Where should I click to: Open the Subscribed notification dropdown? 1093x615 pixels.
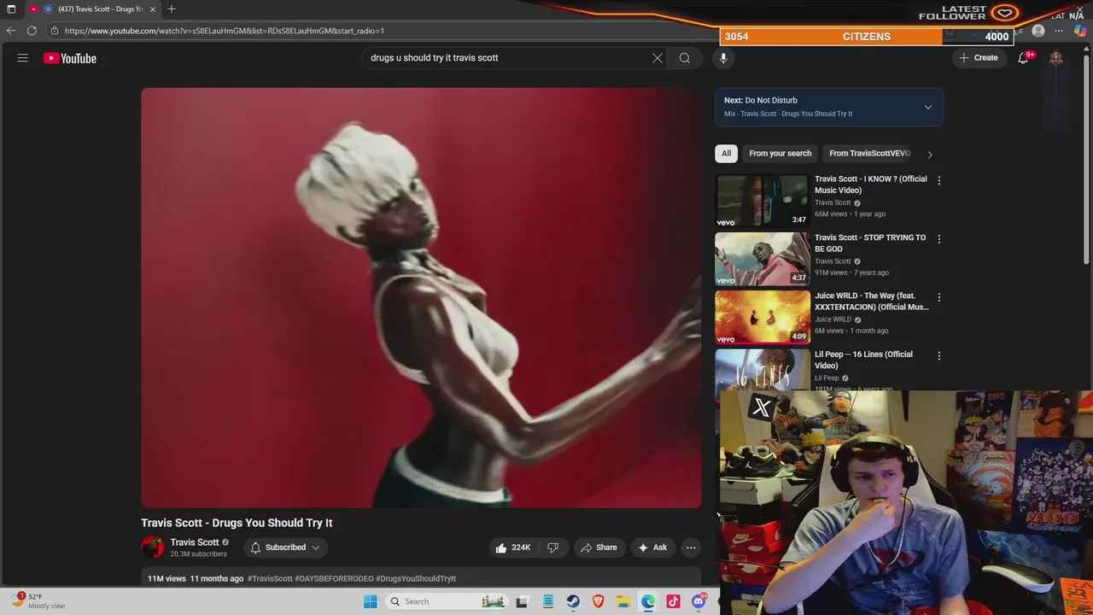click(285, 548)
